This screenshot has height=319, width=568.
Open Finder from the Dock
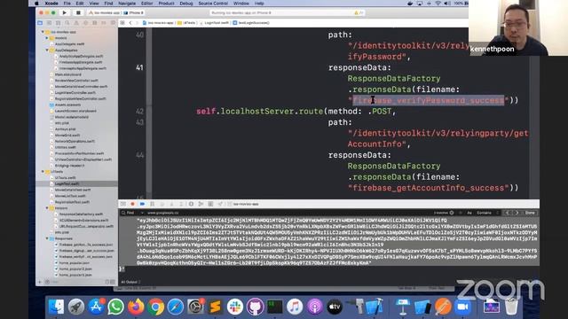pyautogui.click(x=56, y=307)
